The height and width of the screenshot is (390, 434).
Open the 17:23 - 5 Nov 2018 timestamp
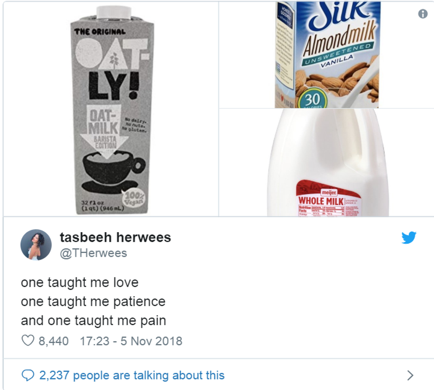[x=131, y=341]
